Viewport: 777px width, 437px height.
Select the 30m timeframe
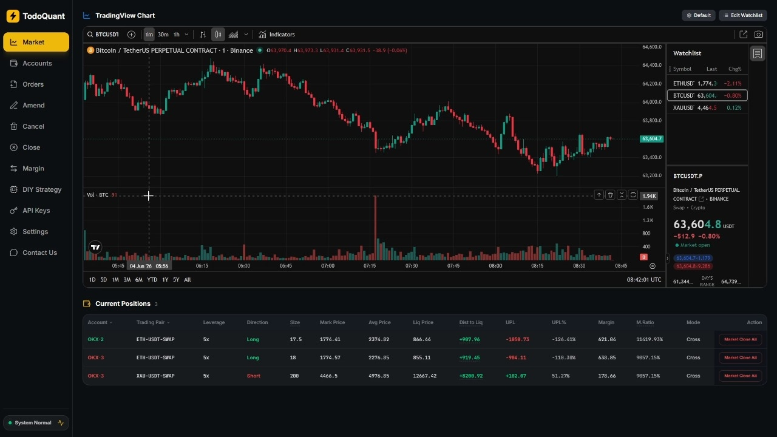[163, 35]
